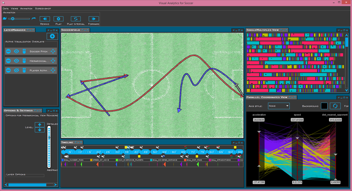The width and height of the screenshot is (352, 191).
Task: Open the Data menu
Action: coord(5,8)
